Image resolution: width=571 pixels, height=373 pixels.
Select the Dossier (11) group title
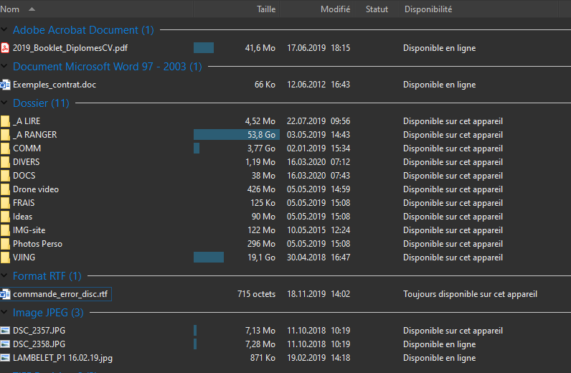click(41, 103)
